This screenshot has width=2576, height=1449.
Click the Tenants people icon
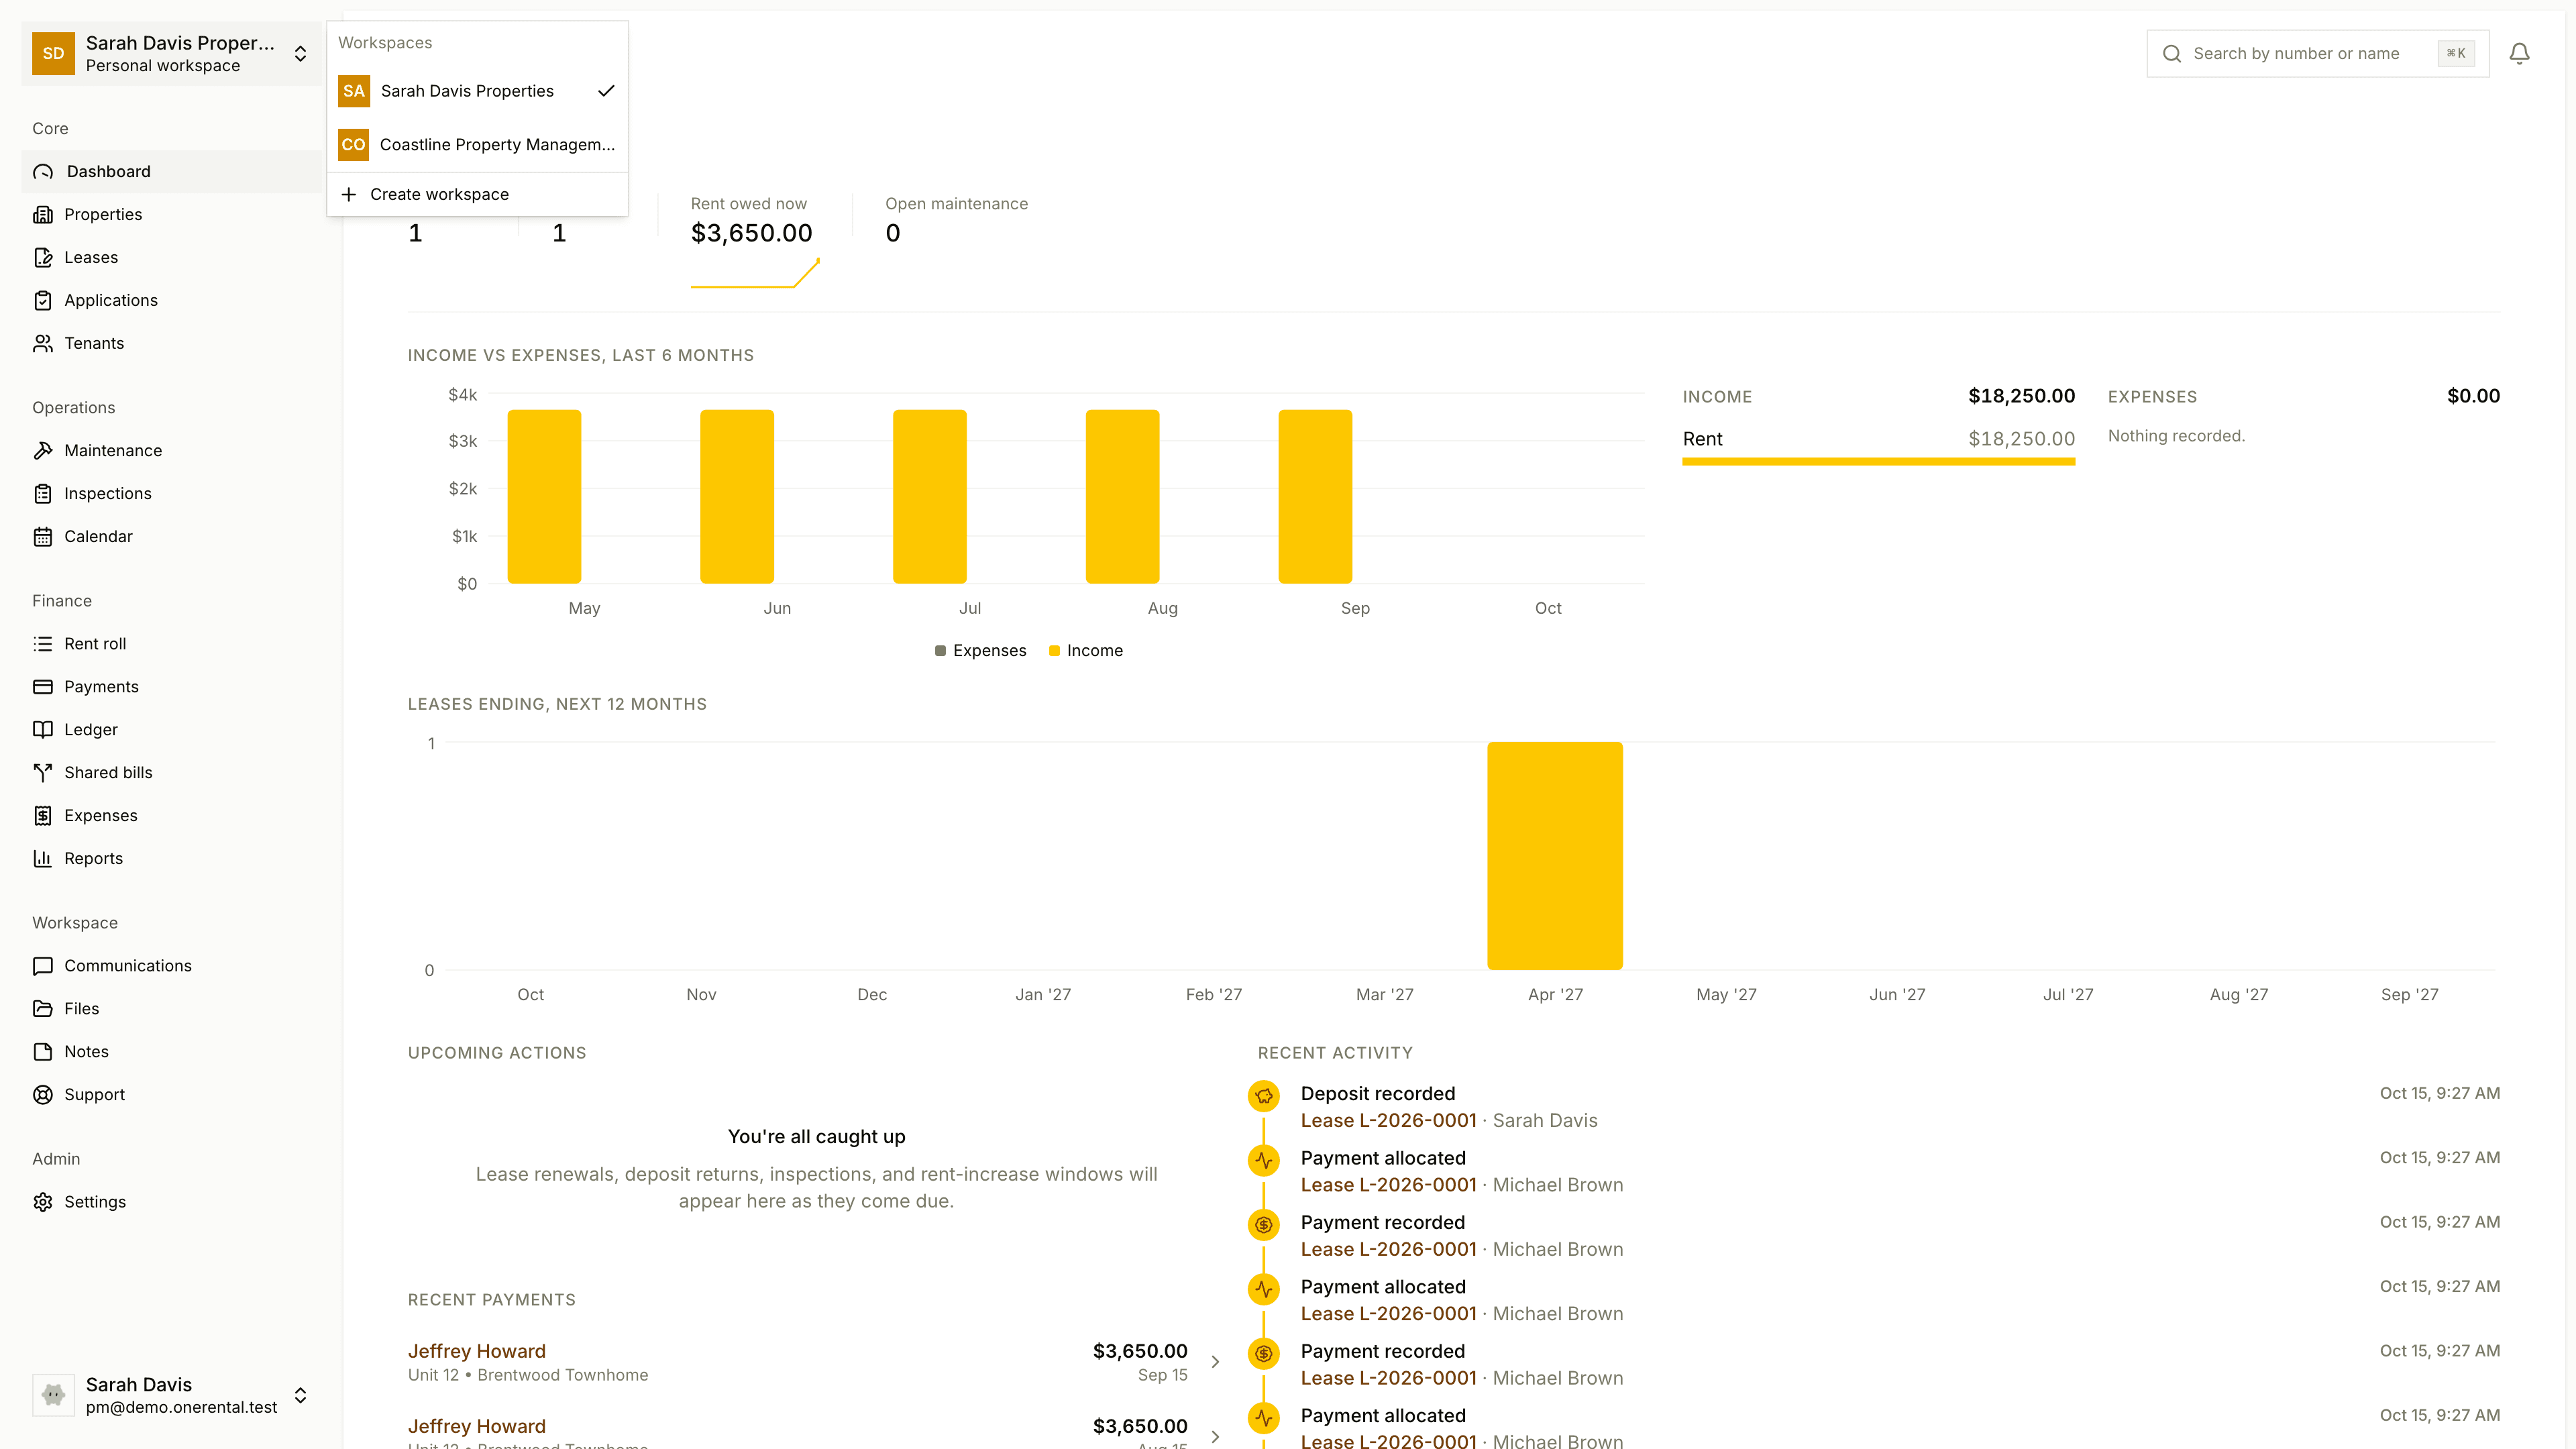(43, 344)
